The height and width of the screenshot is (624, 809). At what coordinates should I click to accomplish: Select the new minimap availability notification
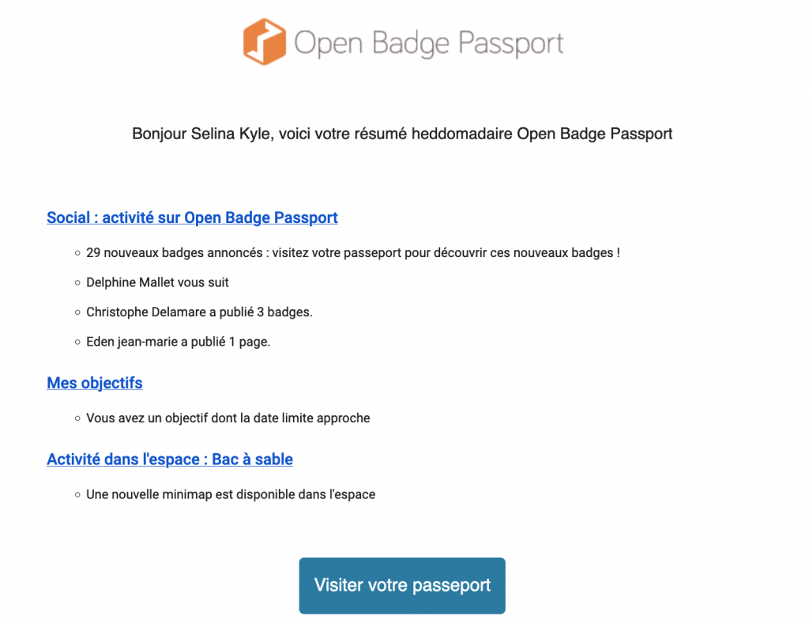pos(231,494)
